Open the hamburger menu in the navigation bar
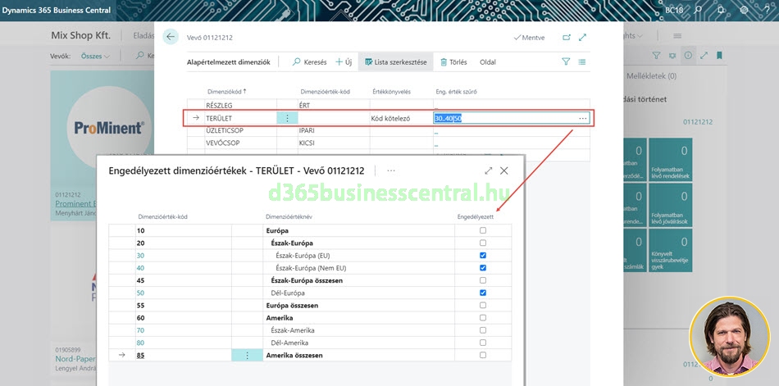This screenshot has height=386, width=779. coord(677,36)
